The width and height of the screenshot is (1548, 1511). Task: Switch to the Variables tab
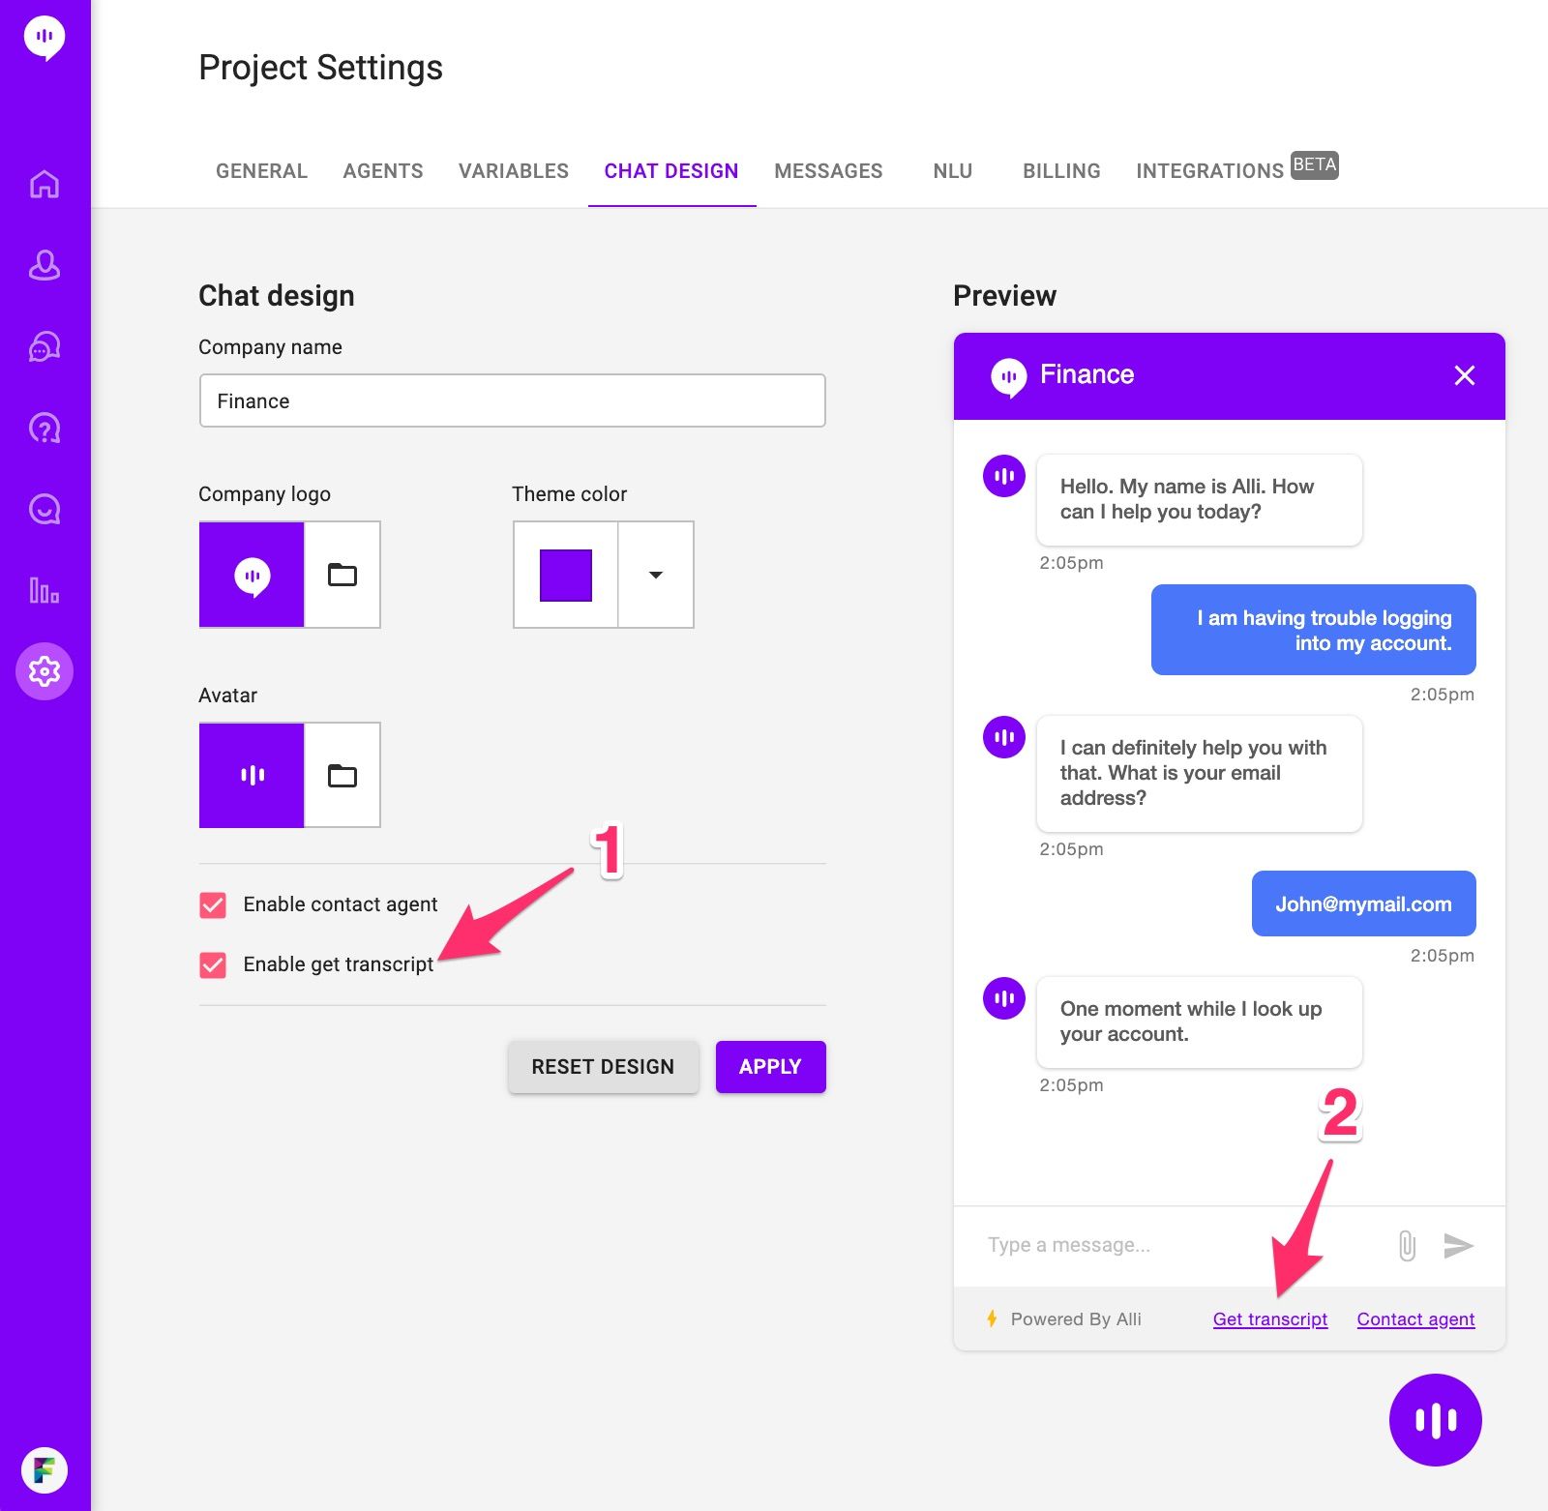(x=514, y=171)
